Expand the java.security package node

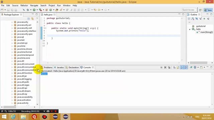pos(12,22)
